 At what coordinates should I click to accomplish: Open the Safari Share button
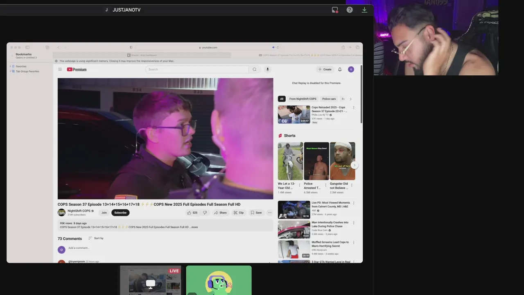coord(343,48)
